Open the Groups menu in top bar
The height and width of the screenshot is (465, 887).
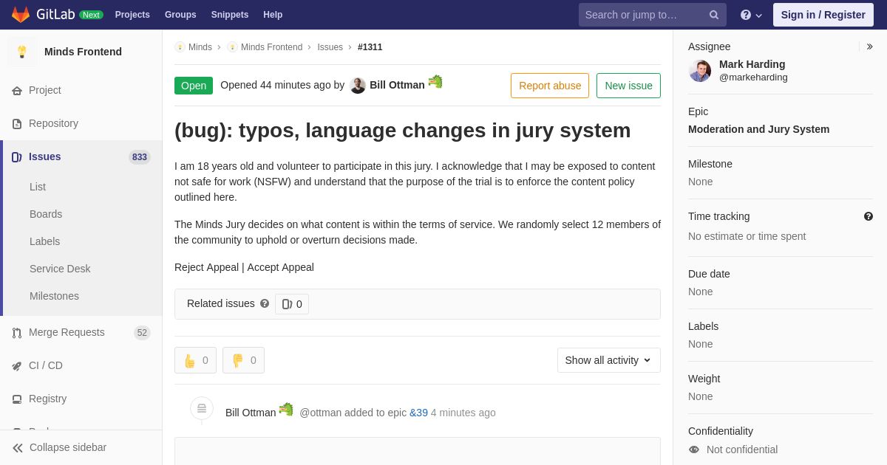click(x=180, y=15)
